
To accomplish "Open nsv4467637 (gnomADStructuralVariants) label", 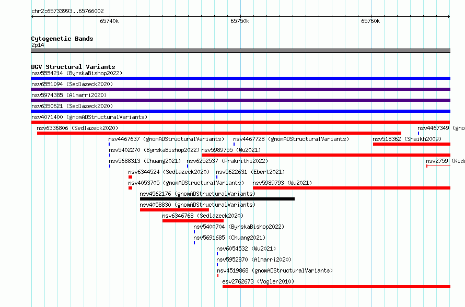I will coord(166,139).
